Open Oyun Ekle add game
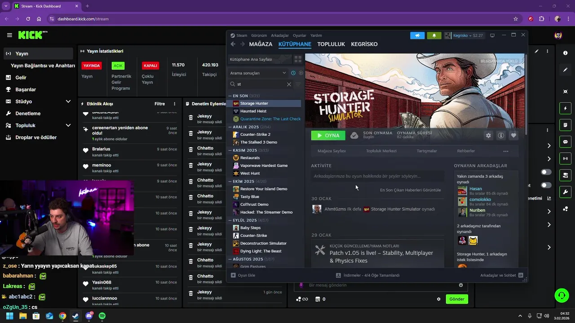This screenshot has width=575, height=323. pos(243,275)
